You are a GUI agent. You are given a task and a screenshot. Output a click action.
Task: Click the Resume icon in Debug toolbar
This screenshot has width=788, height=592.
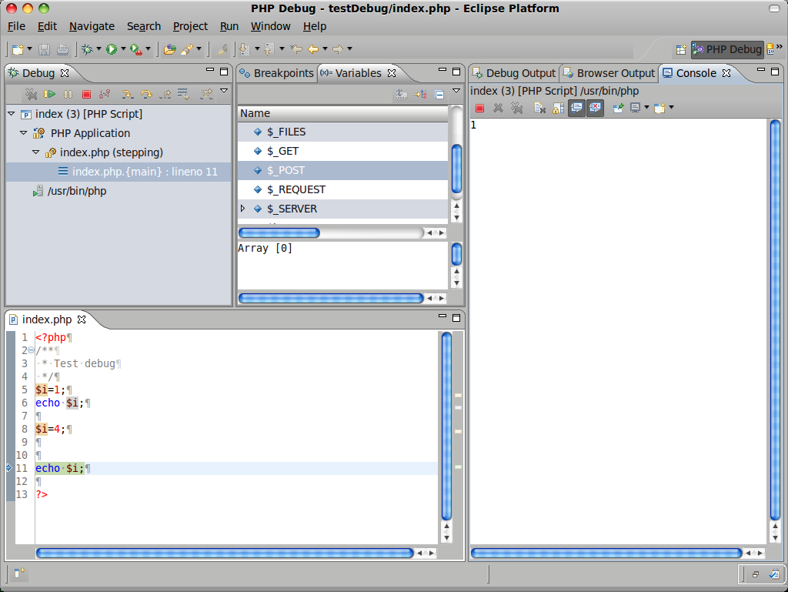(x=49, y=94)
